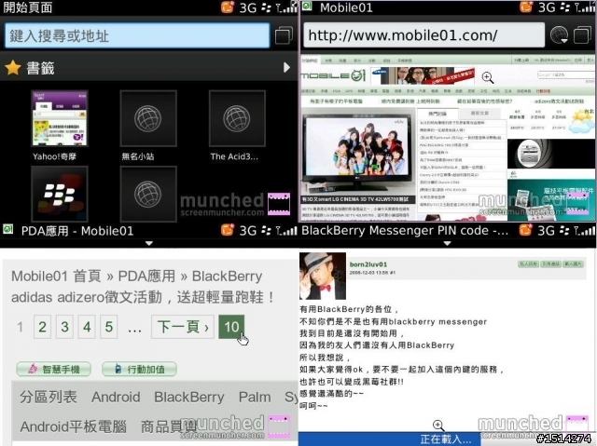Expand dropdown arrow under PDA應用 - Mobile01 title
Screen dimensions: 597x446
tap(149, 243)
